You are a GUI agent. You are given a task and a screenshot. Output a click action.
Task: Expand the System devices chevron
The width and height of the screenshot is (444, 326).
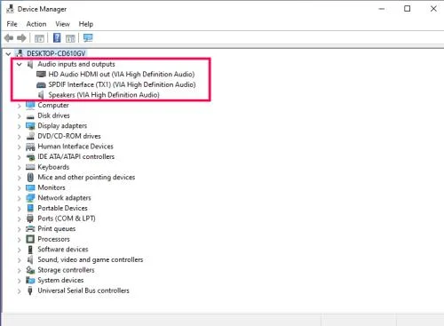[20, 281]
